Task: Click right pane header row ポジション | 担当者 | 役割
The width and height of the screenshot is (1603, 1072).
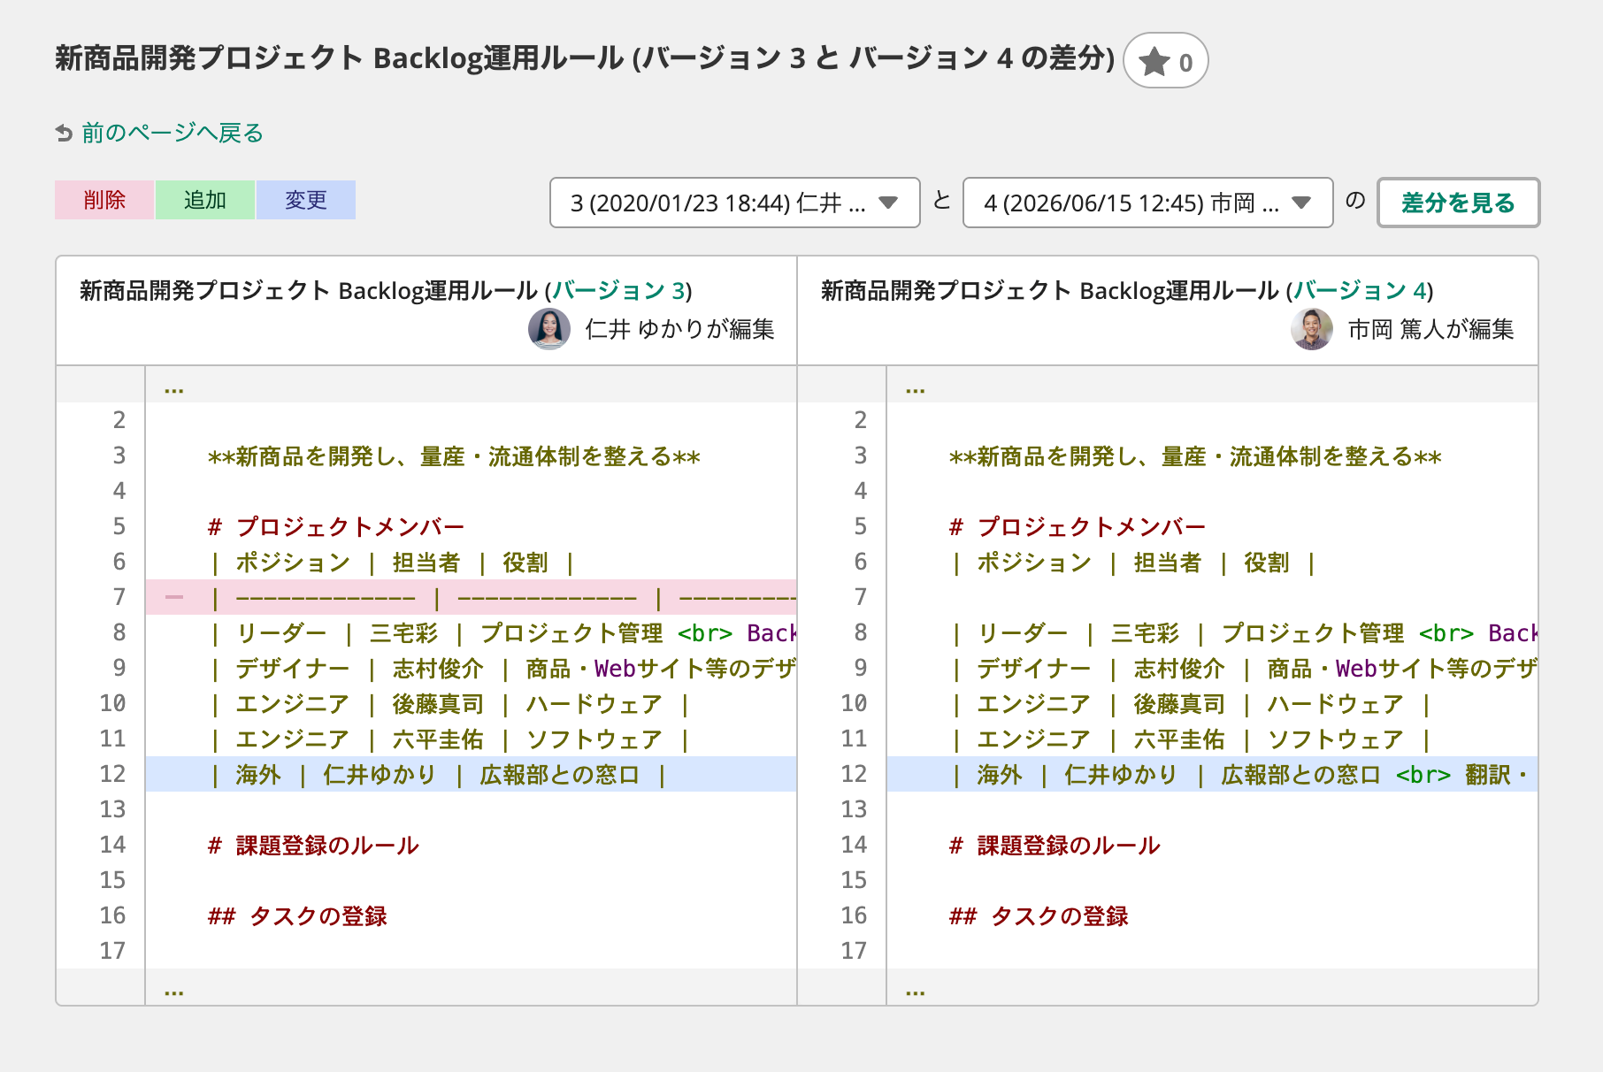Action: point(1133,563)
